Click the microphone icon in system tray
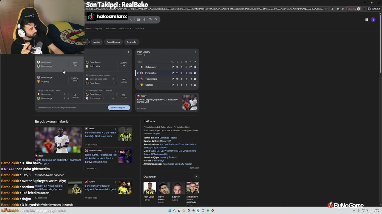382x214 pixels. point(358,210)
